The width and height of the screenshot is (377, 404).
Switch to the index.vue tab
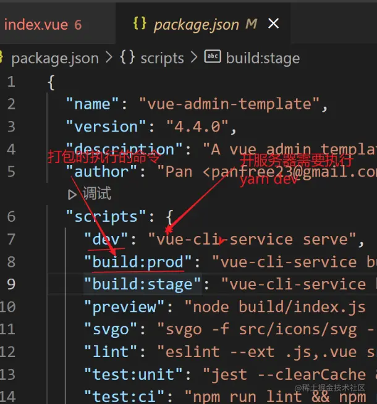43,25
